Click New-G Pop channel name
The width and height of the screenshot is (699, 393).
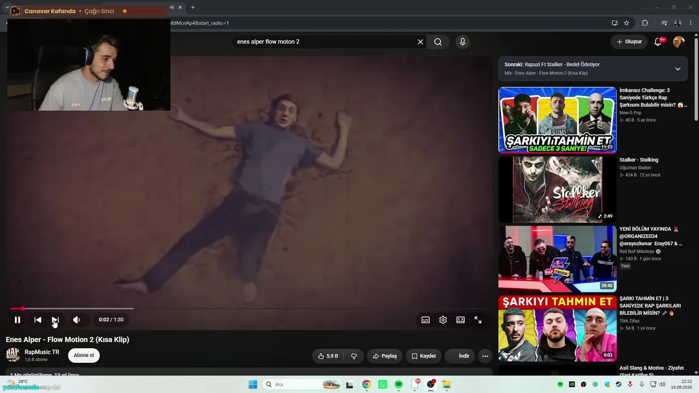pos(630,113)
